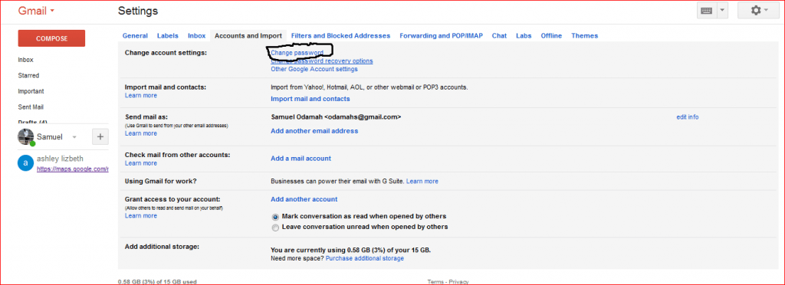Select Accounts and Import tab
The width and height of the screenshot is (785, 285).
(248, 35)
